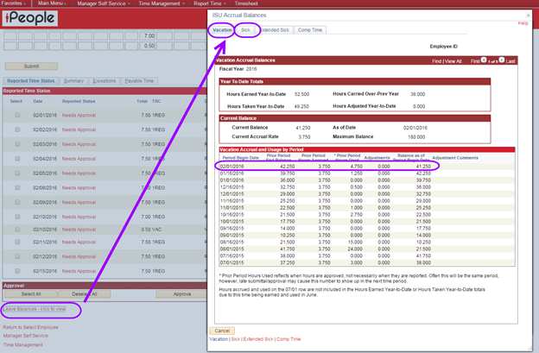Select the Reported Time Status tab
The width and height of the screenshot is (539, 353).
tap(31, 81)
